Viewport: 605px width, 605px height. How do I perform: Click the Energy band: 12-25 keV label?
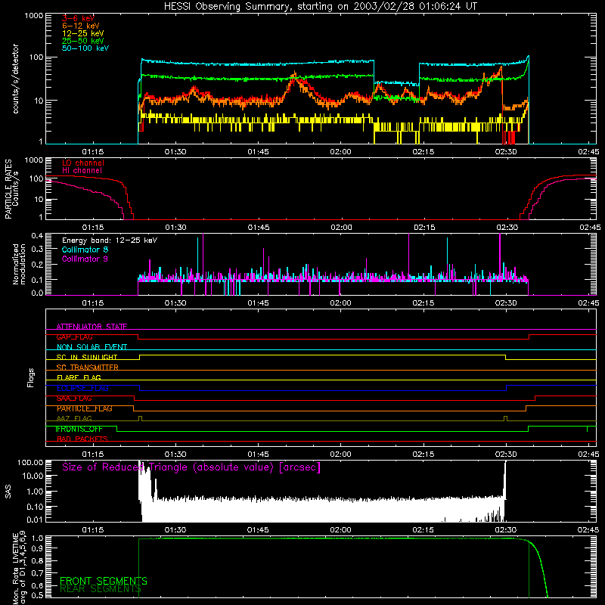(x=110, y=240)
